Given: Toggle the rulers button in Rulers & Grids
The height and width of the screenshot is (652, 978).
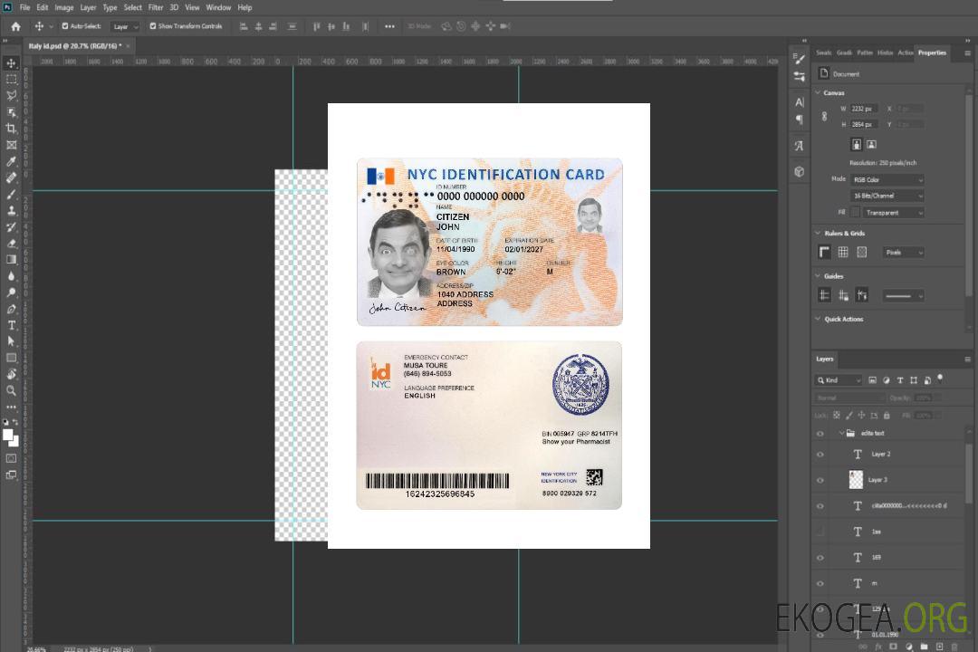Looking at the screenshot, I should pos(824,252).
